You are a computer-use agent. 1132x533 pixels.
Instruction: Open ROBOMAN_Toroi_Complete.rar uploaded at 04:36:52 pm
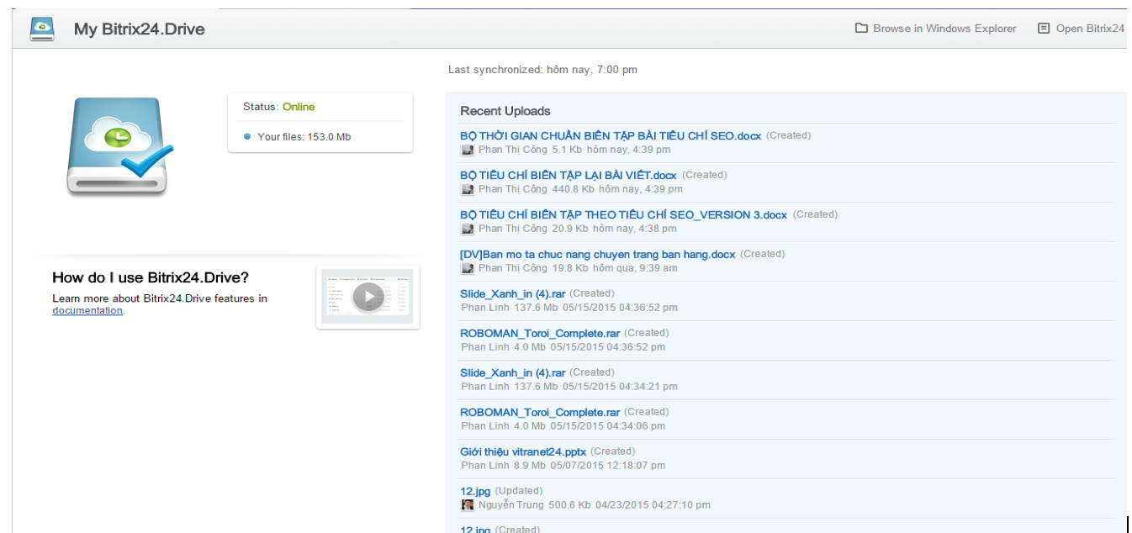pyautogui.click(x=540, y=333)
